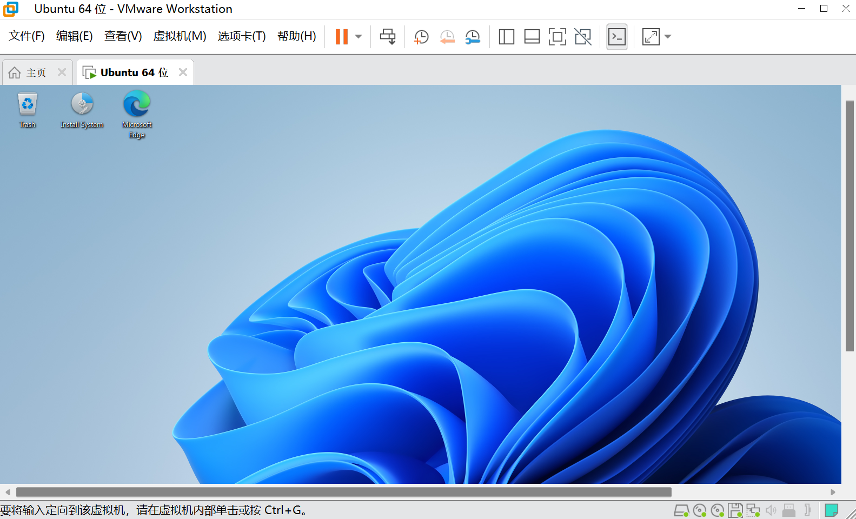The height and width of the screenshot is (519, 856).
Task: Click the hard disk status icon
Action: 681,510
